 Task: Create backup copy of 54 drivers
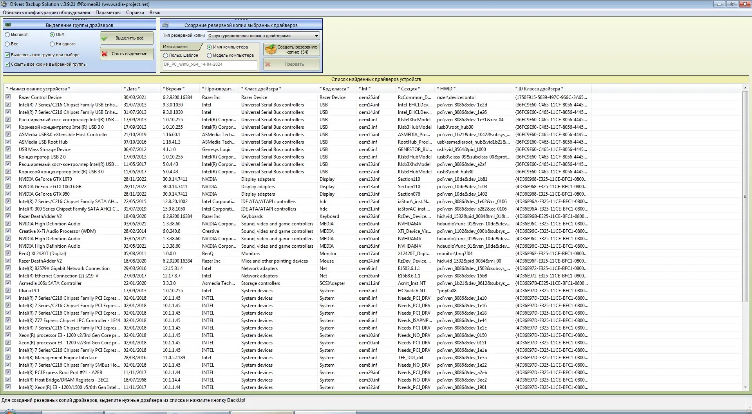[291, 49]
